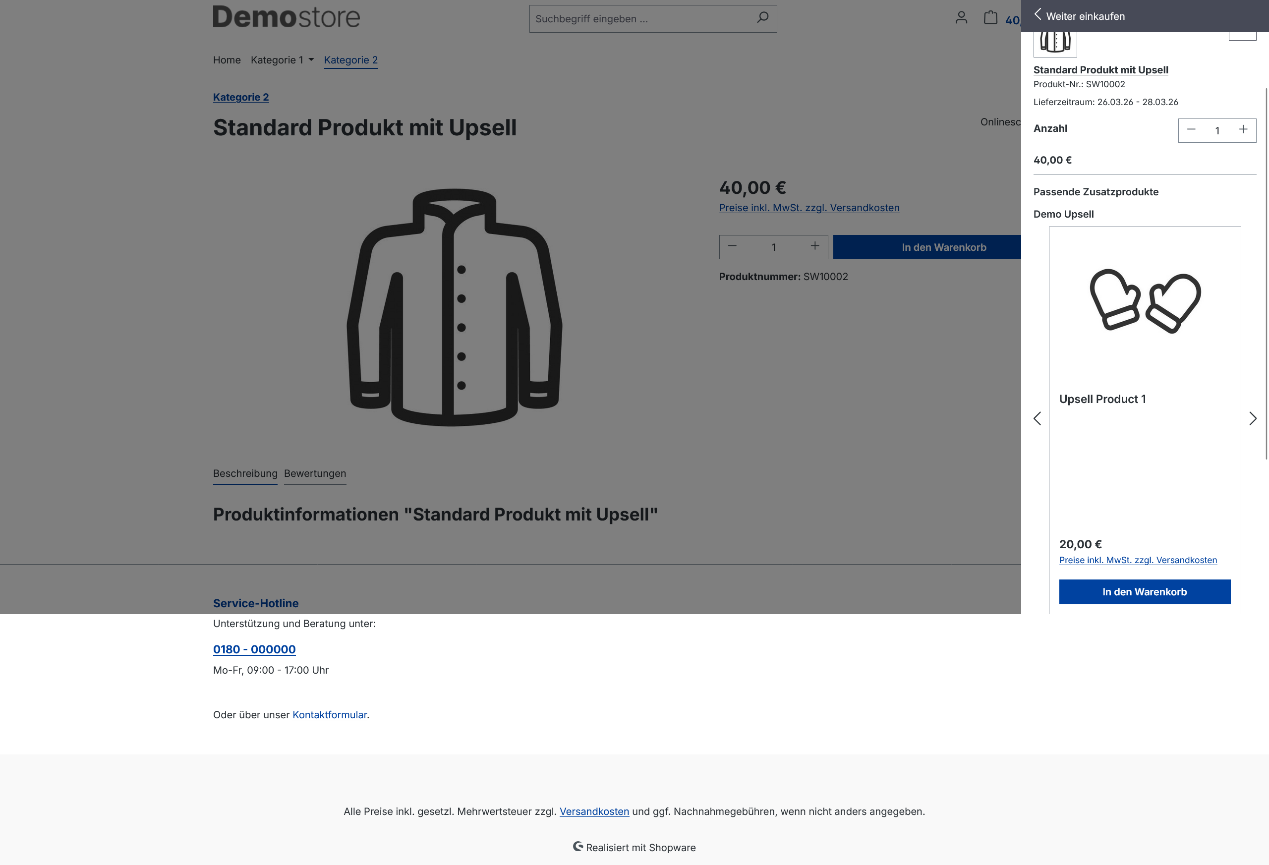The height and width of the screenshot is (865, 1269).
Task: Click the minus icon beside the product quantity
Action: click(732, 247)
